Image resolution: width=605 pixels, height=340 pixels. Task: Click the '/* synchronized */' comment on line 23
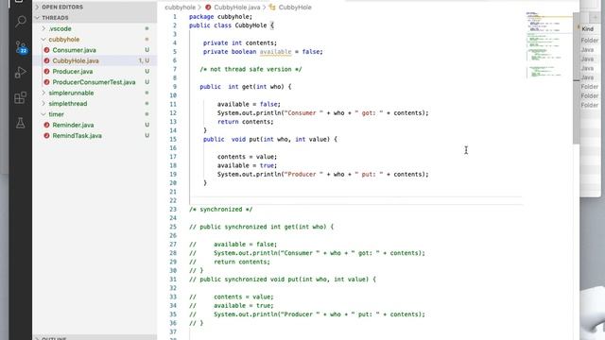[x=220, y=210]
